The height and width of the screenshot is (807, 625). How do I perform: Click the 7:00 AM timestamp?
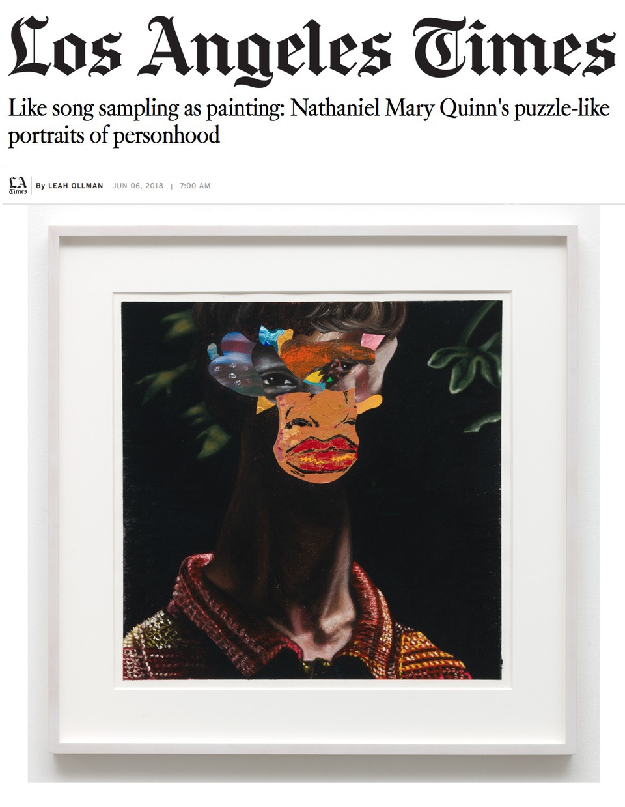195,186
